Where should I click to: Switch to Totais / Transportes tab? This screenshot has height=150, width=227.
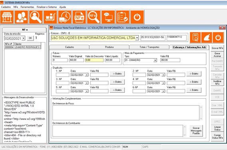pos(149,47)
